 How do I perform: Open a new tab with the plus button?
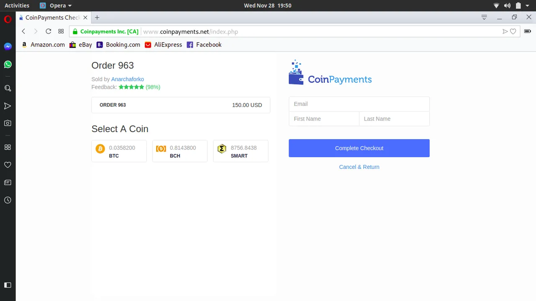(x=97, y=18)
